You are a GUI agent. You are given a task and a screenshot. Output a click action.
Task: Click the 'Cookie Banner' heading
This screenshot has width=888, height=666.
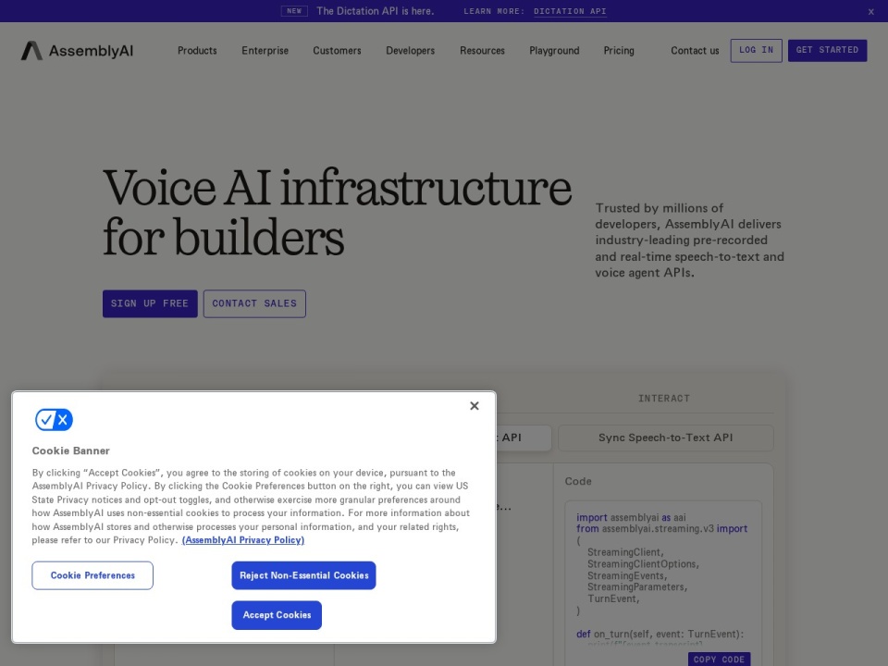click(71, 450)
